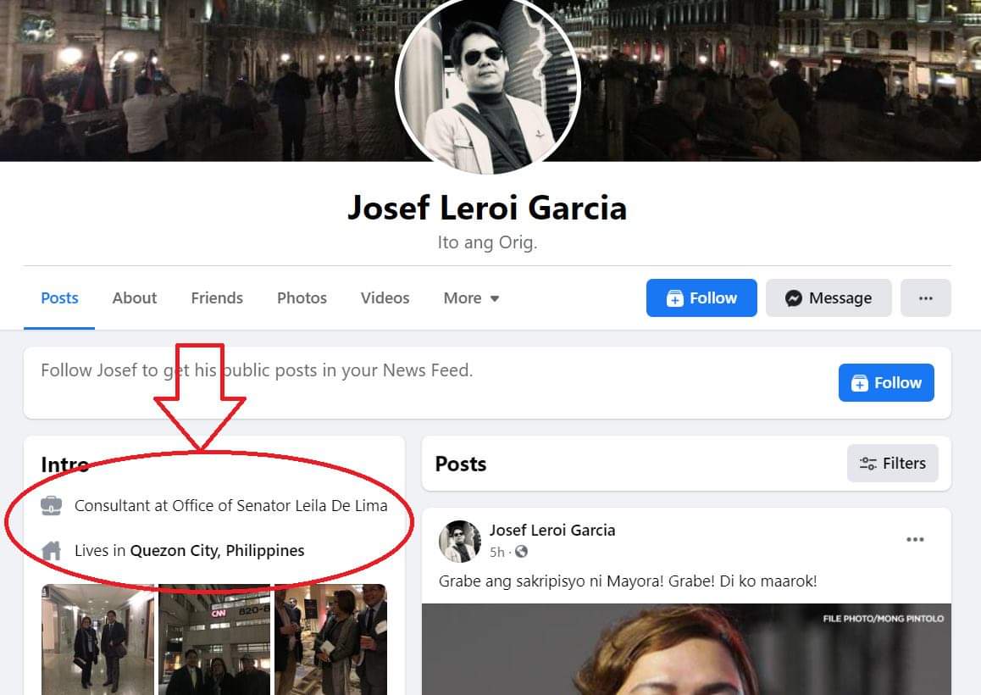Expand the More dropdown menu
Viewport: 981px width, 695px height.
471,298
